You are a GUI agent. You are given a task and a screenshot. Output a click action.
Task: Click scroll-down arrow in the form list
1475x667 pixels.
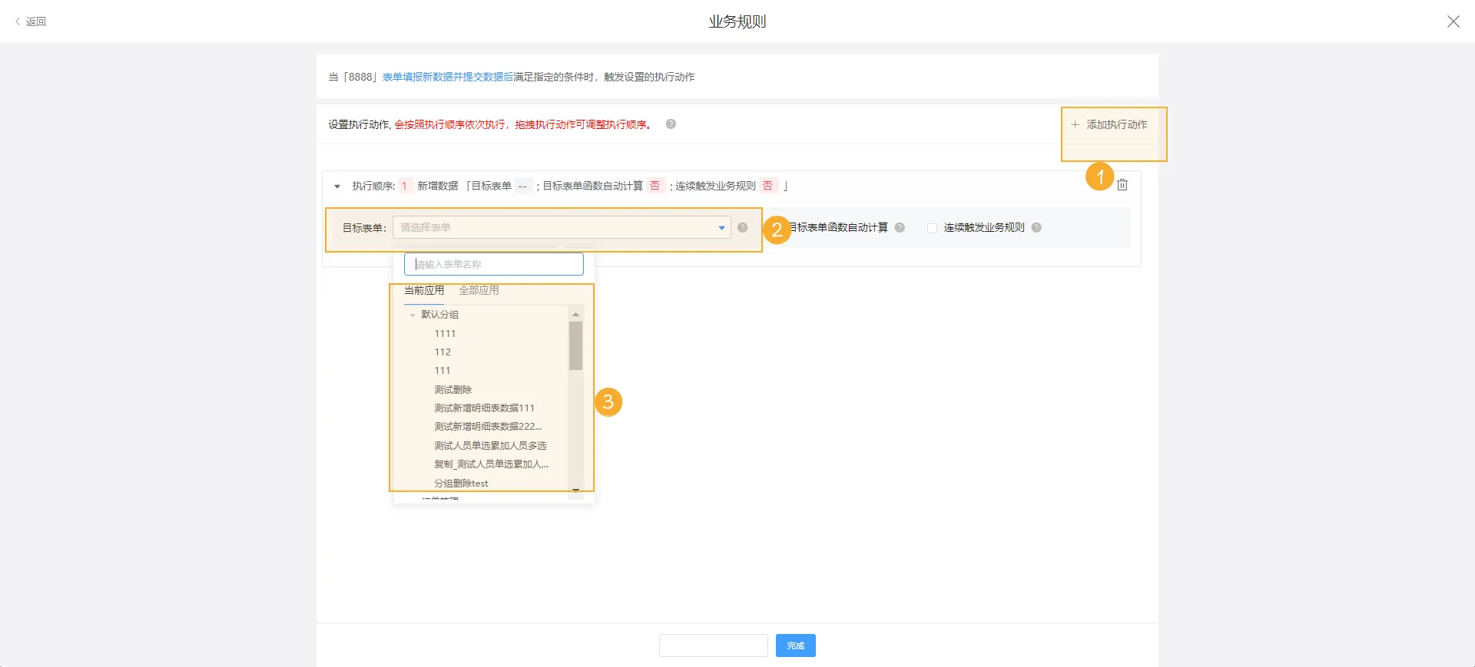[x=575, y=490]
